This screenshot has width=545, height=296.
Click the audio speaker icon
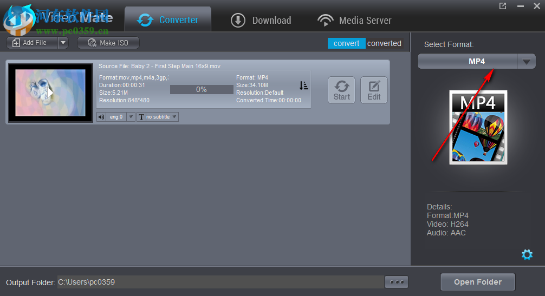tap(101, 117)
